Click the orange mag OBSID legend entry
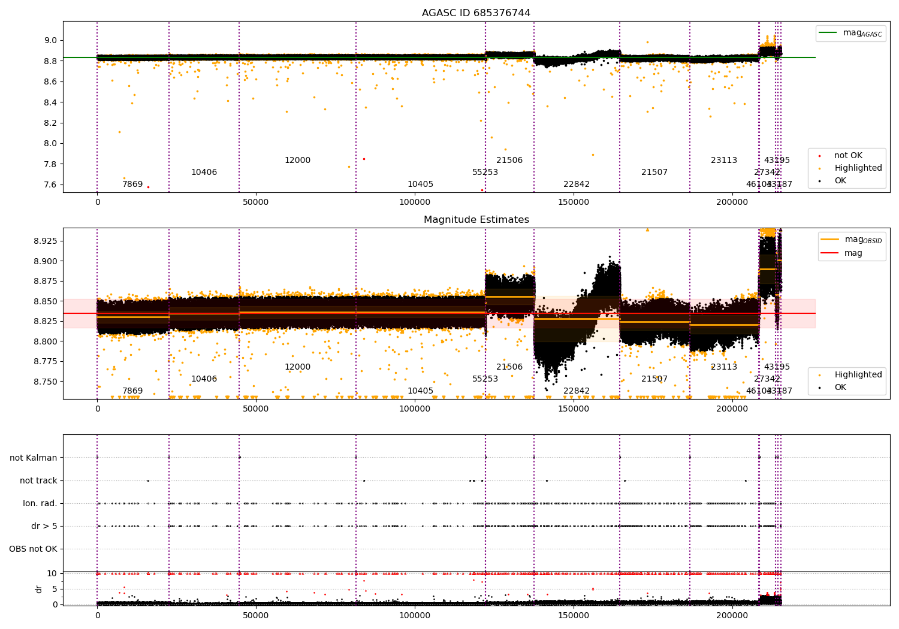Viewport: 899px width, 629px height. point(852,240)
